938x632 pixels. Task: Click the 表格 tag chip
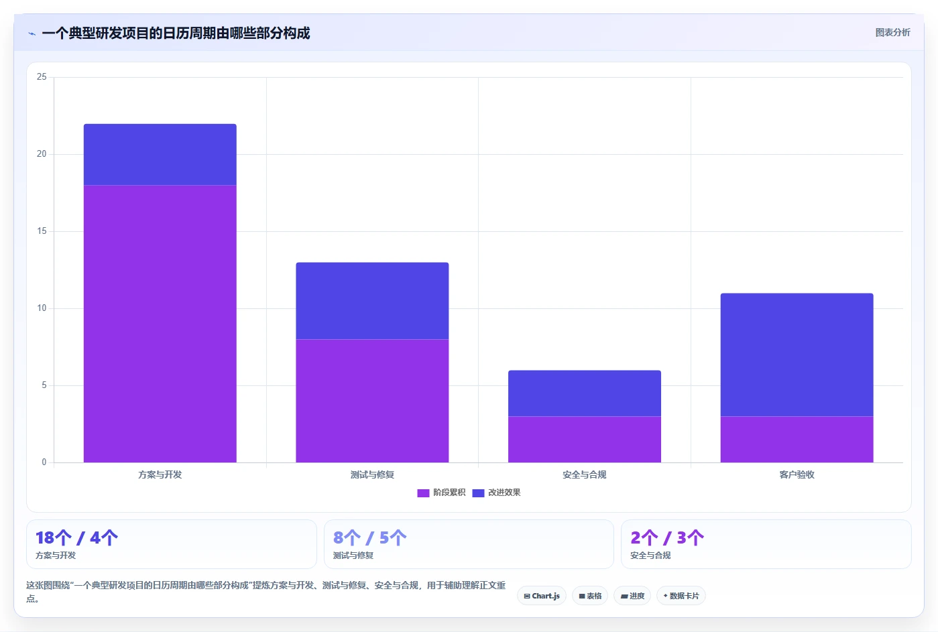coord(590,596)
